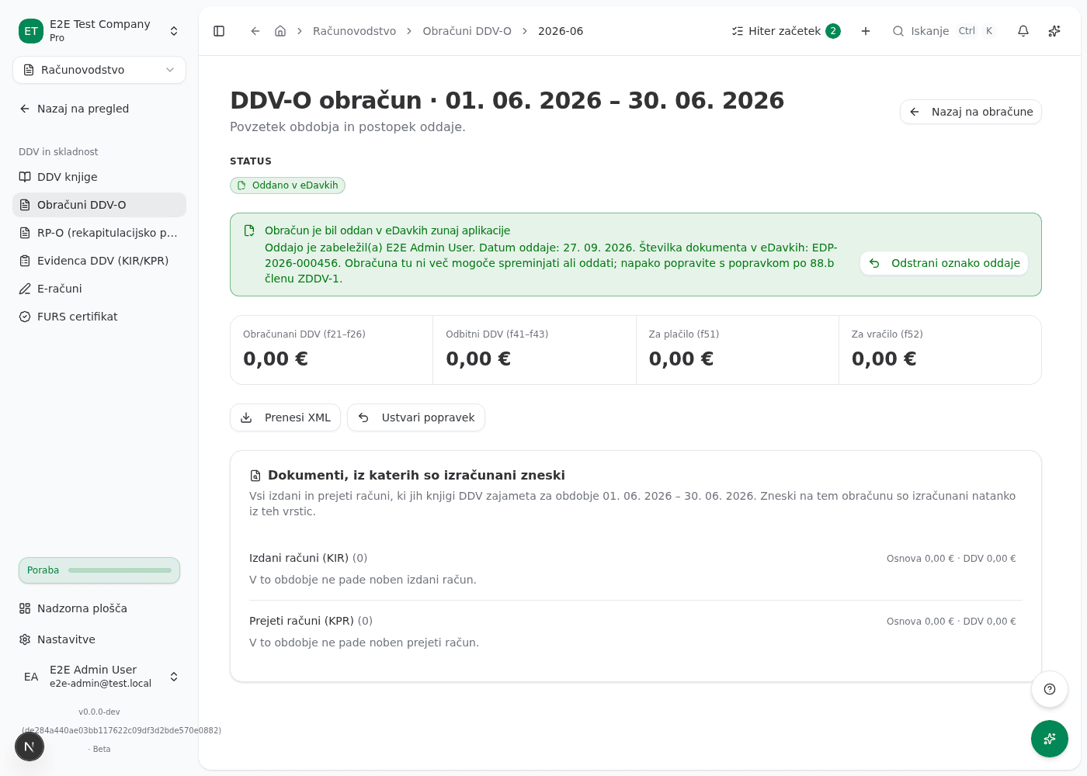1087x776 pixels.
Task: Click the Izdani računi (KIR) heading
Action: tap(299, 558)
